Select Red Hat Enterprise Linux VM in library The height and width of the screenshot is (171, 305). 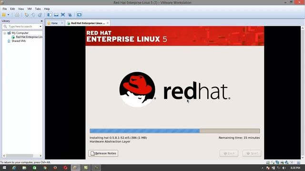[x=29, y=37]
